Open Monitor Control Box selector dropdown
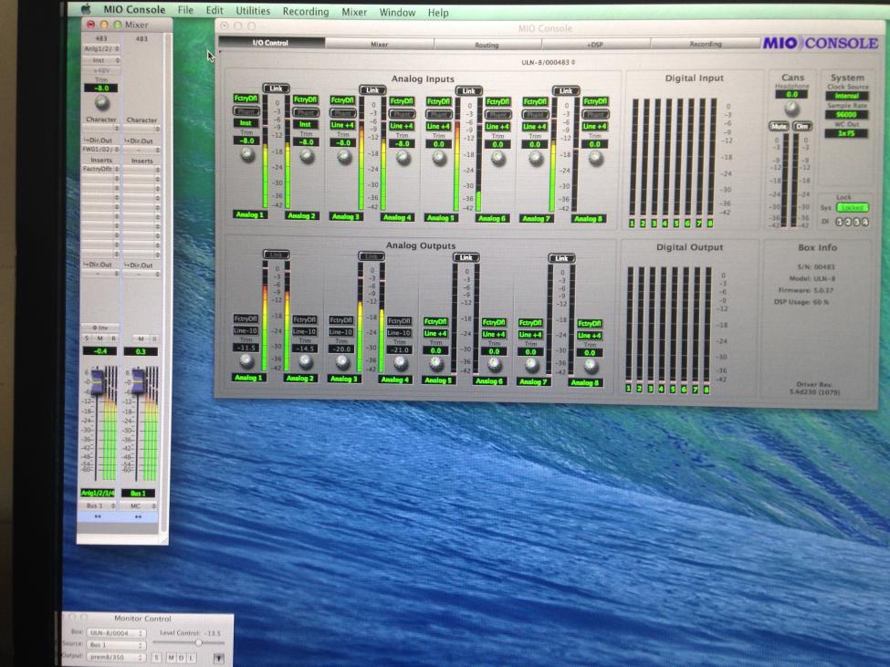The height and width of the screenshot is (667, 890). [116, 633]
